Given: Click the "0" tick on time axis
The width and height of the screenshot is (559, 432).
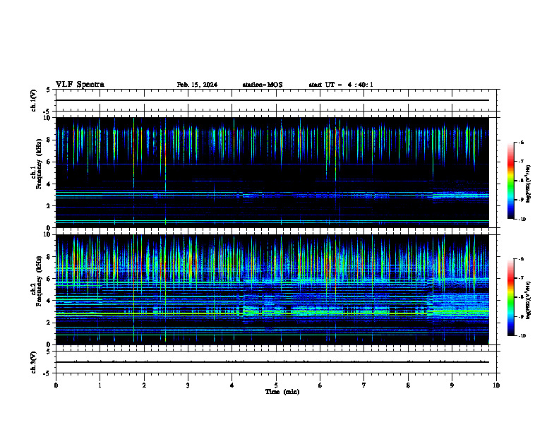Looking at the screenshot, I should (56, 385).
